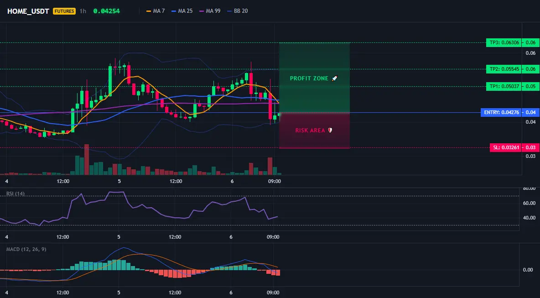Click the TP3: 0.06306 label
Image resolution: width=540 pixels, height=298 pixels.
(504, 43)
